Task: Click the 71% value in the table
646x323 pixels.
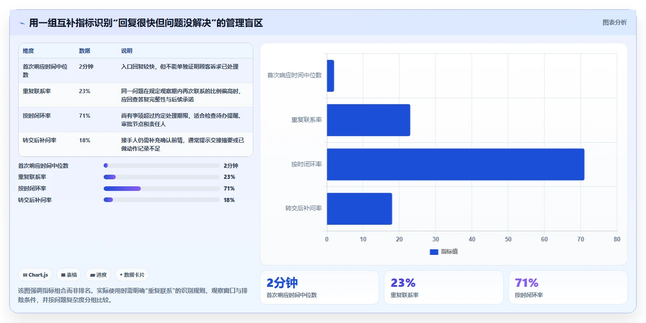Action: (x=85, y=116)
